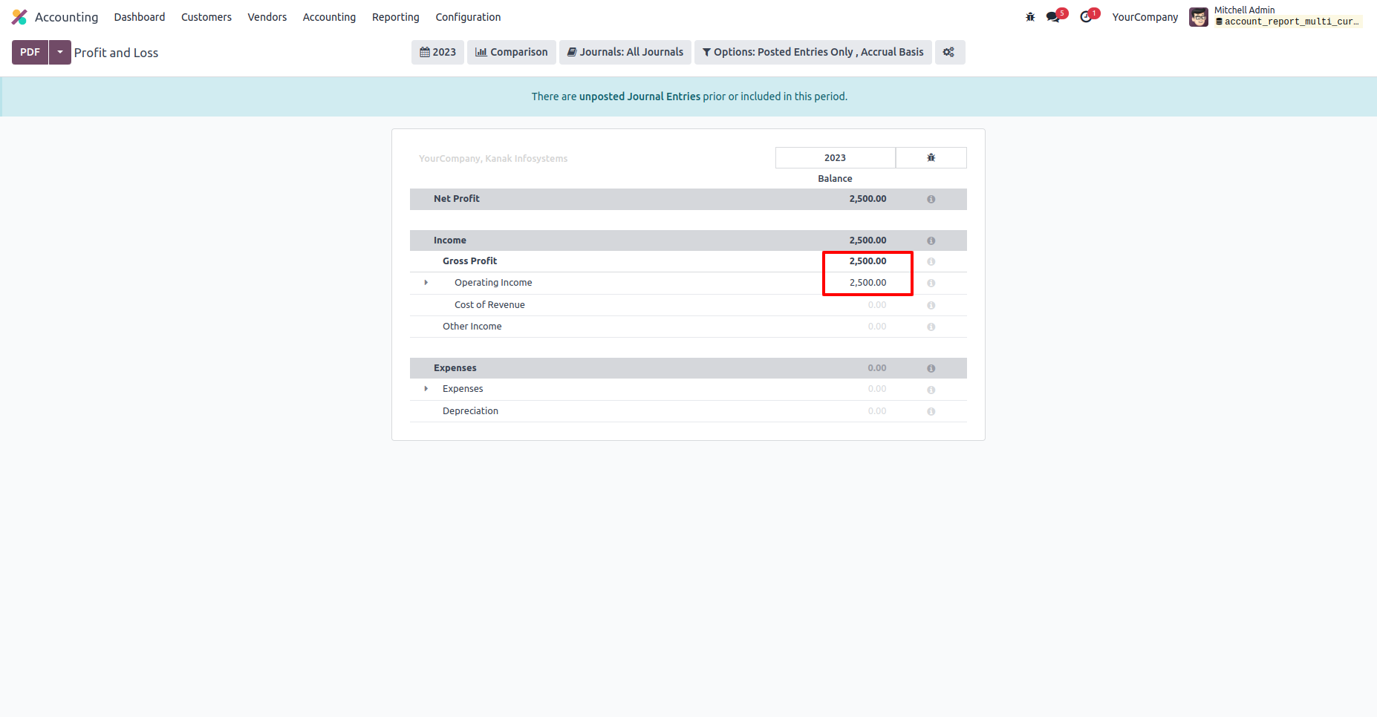
Task: Open the Customers menu
Action: (x=206, y=17)
